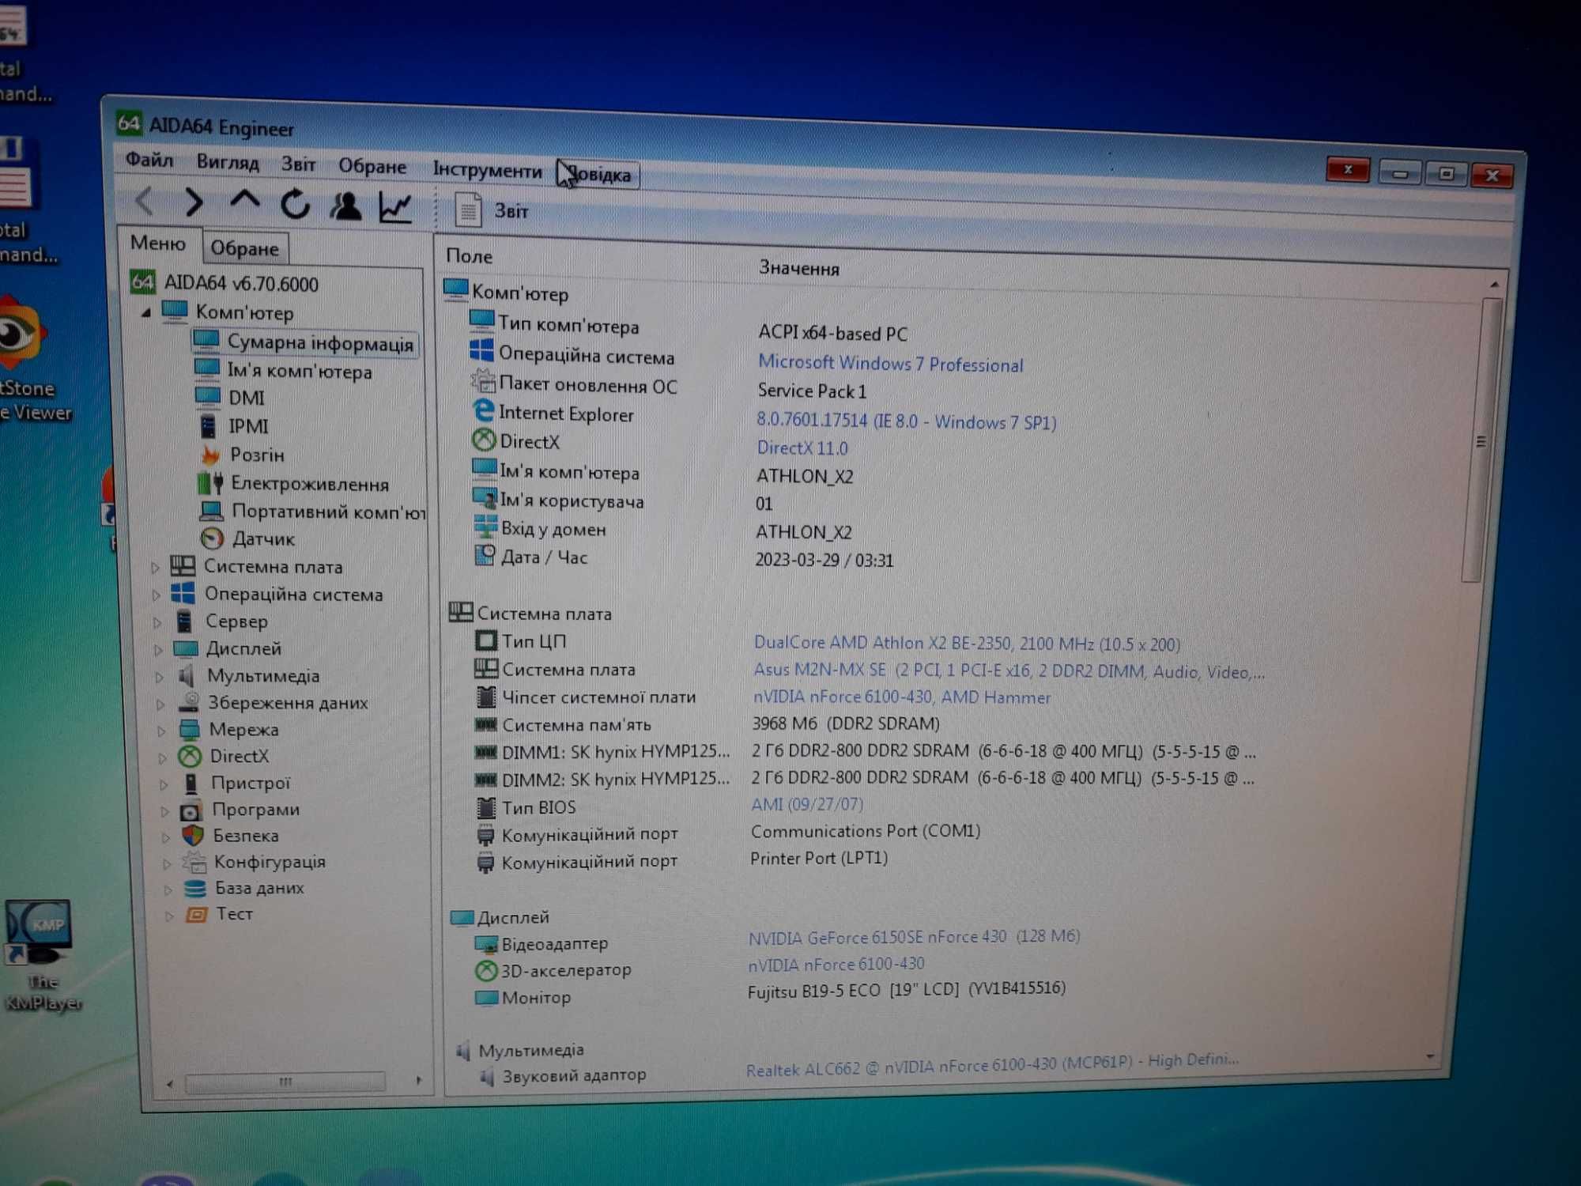Select the Електроживлення battery icon item

click(x=211, y=483)
